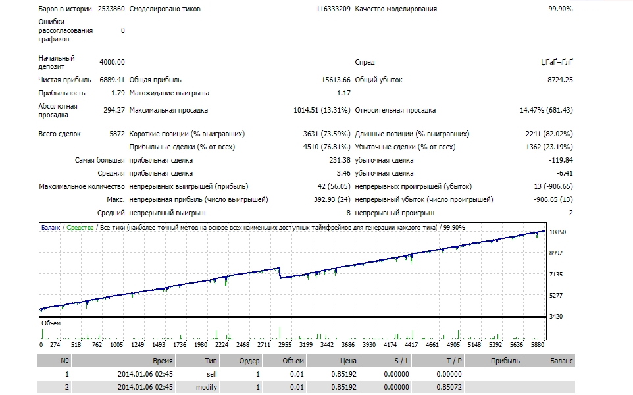Click the 7135 label on the chart axis

[x=556, y=275]
